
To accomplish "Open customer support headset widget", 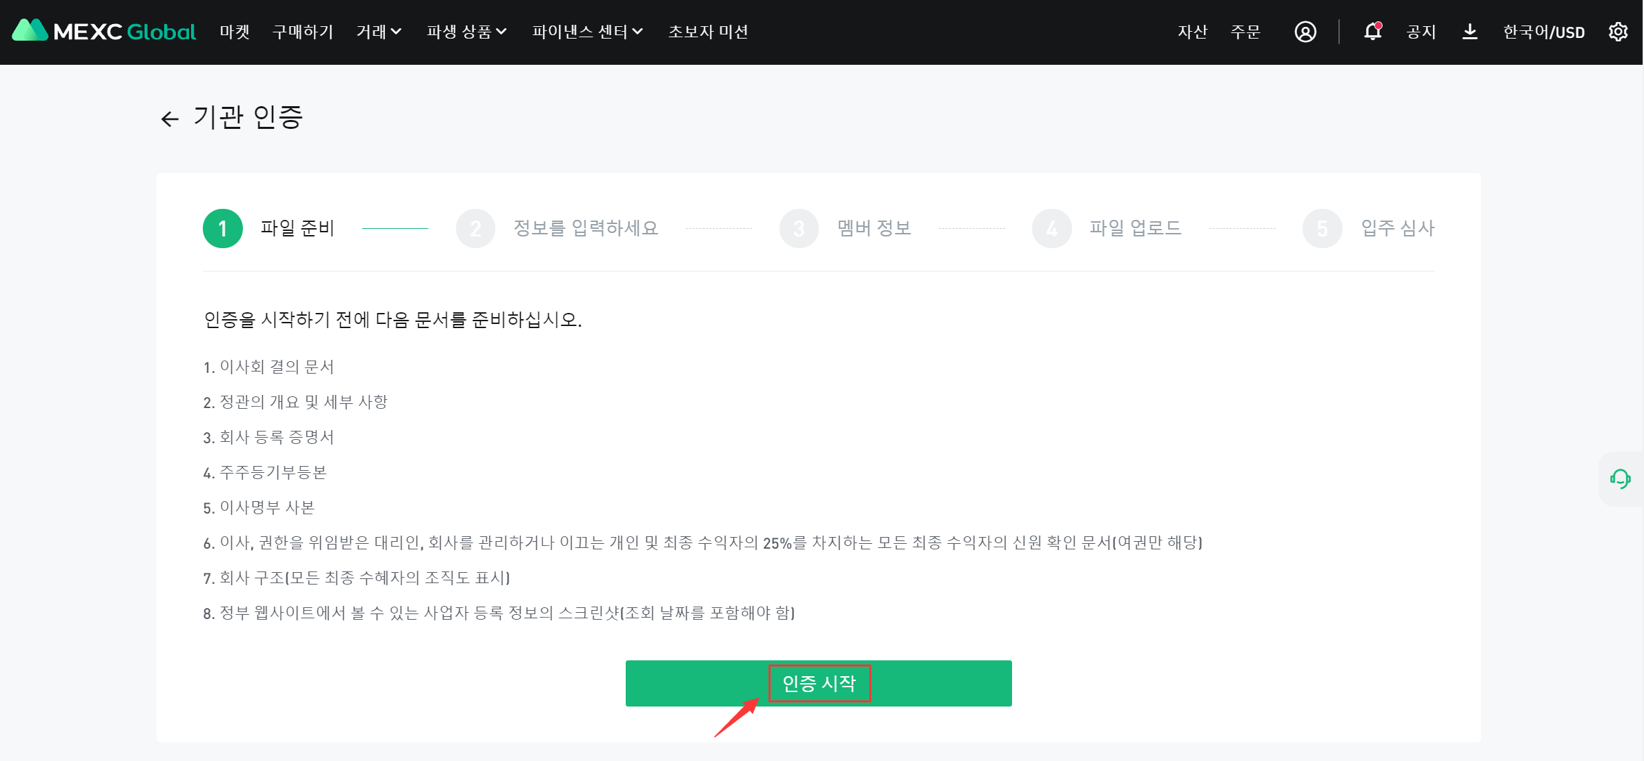I will point(1620,478).
